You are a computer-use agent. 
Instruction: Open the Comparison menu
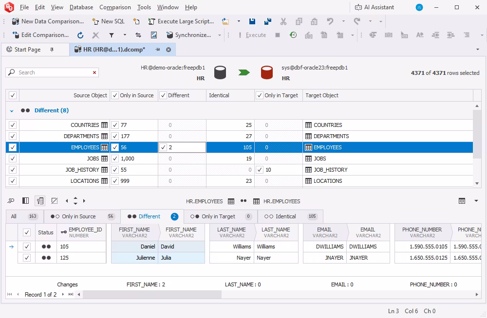(115, 7)
